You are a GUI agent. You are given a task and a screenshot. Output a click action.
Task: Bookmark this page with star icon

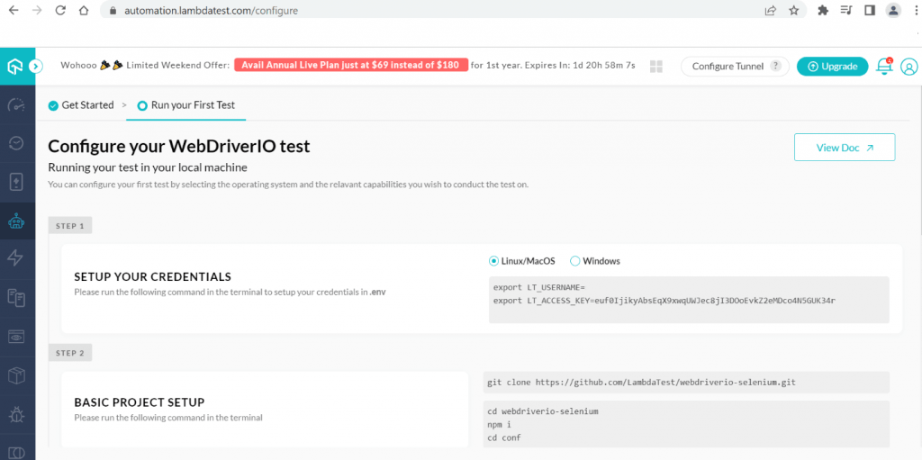tap(793, 11)
